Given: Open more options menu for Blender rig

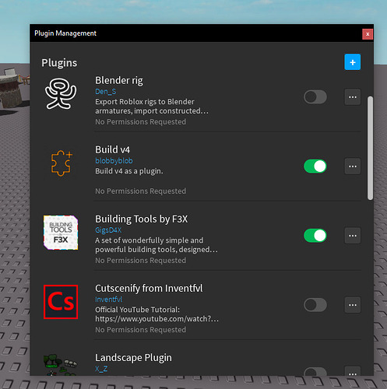Looking at the screenshot, I should pos(353,97).
